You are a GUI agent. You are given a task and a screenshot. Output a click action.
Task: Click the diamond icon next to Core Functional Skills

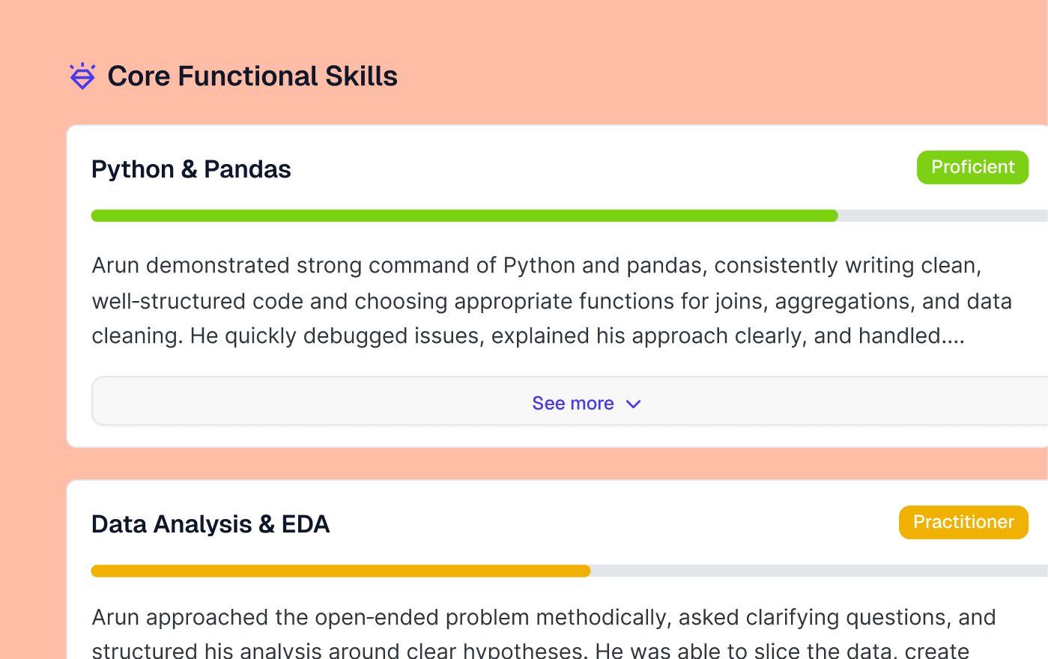click(x=82, y=76)
